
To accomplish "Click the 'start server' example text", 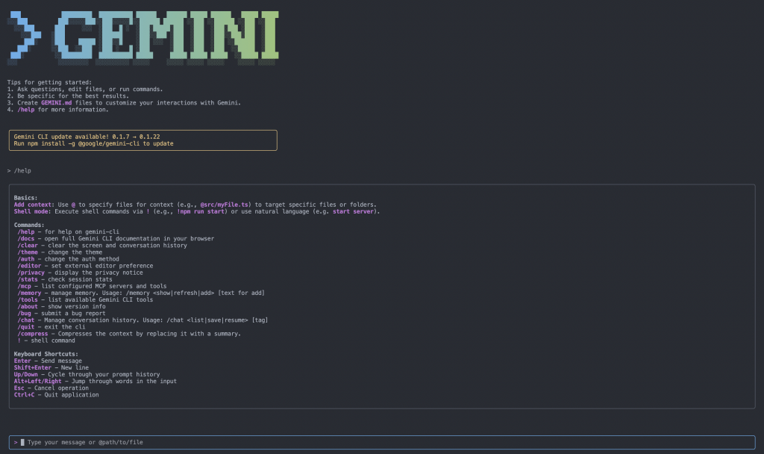I will click(353, 212).
